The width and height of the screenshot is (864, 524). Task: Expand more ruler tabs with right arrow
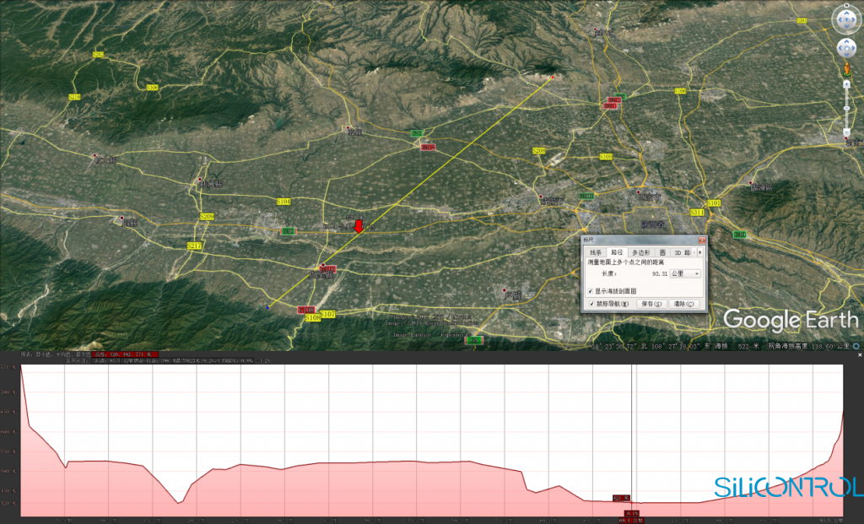tap(699, 252)
